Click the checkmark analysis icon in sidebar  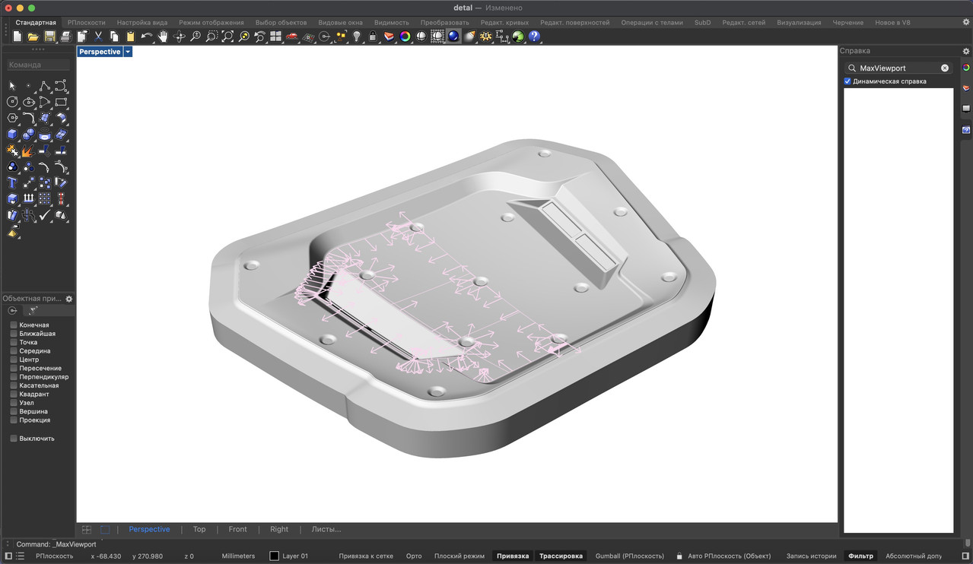click(45, 216)
